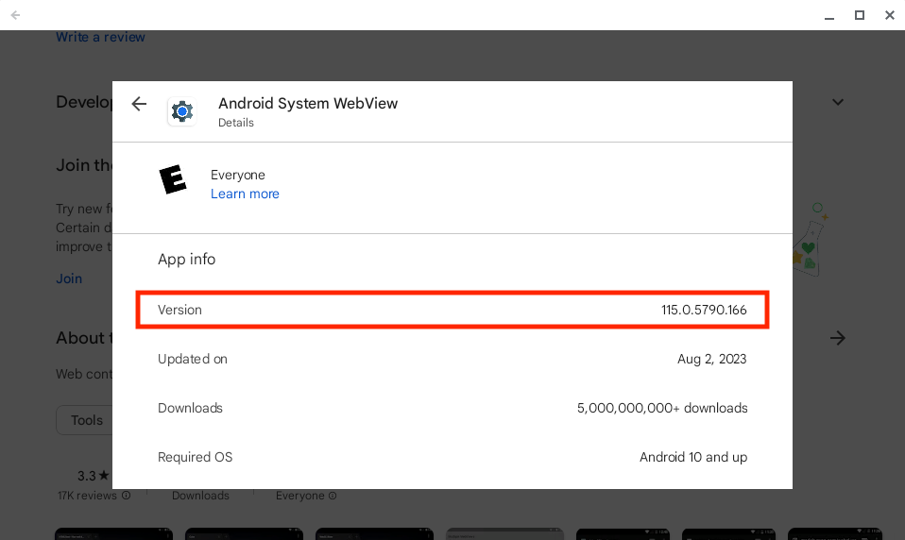The width and height of the screenshot is (905, 540).
Task: Go back using the dialog's back arrow
Action: pos(139,104)
